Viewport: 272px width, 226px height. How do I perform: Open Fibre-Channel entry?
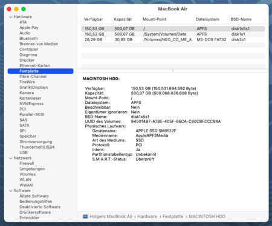coord(33,77)
